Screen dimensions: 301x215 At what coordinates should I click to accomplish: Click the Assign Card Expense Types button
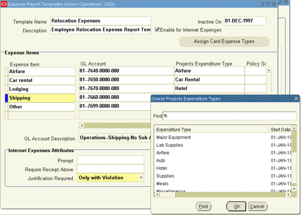224,41
